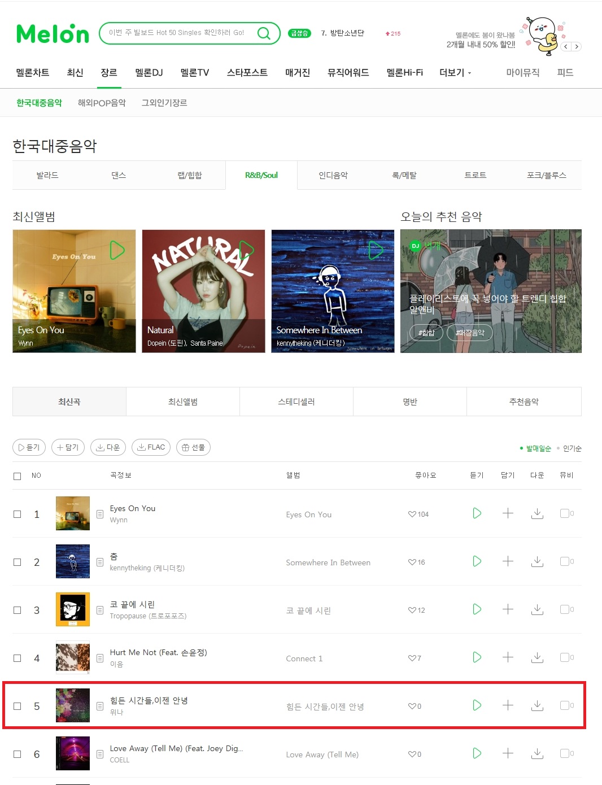Expand the 더보기 menu
This screenshot has height=785, width=602.
(x=455, y=72)
